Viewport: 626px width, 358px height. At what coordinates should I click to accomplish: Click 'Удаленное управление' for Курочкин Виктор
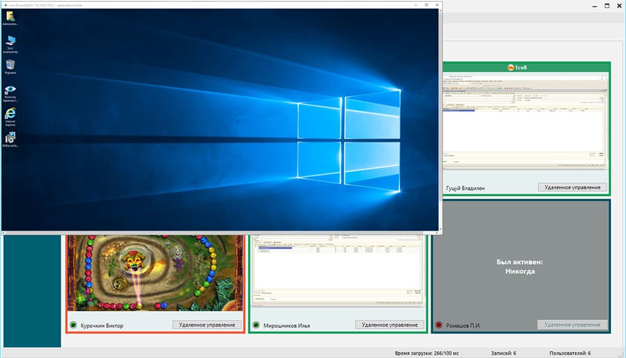207,325
